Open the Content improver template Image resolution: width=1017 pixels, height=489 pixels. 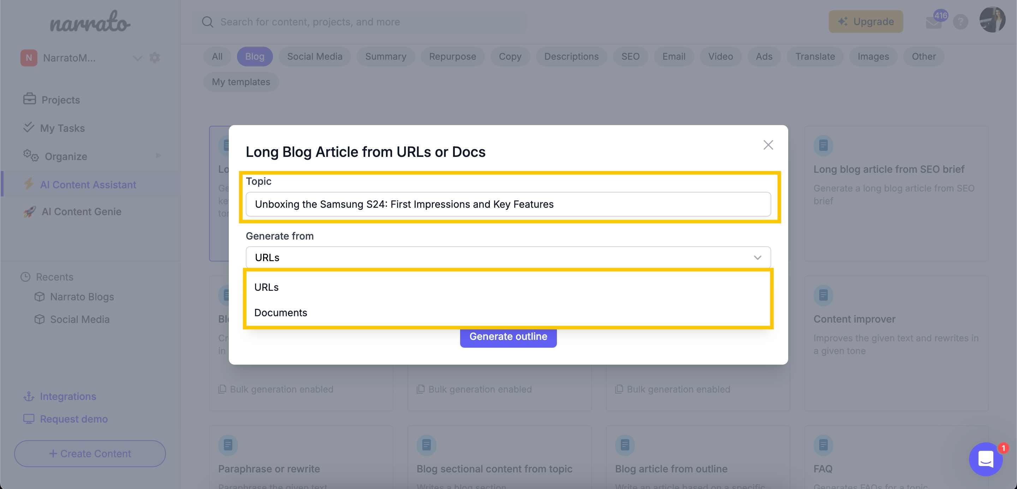coord(896,343)
